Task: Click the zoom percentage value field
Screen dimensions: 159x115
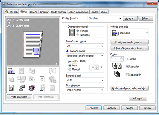Action: click(x=92, y=67)
